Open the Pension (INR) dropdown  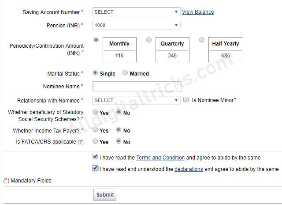[136, 25]
